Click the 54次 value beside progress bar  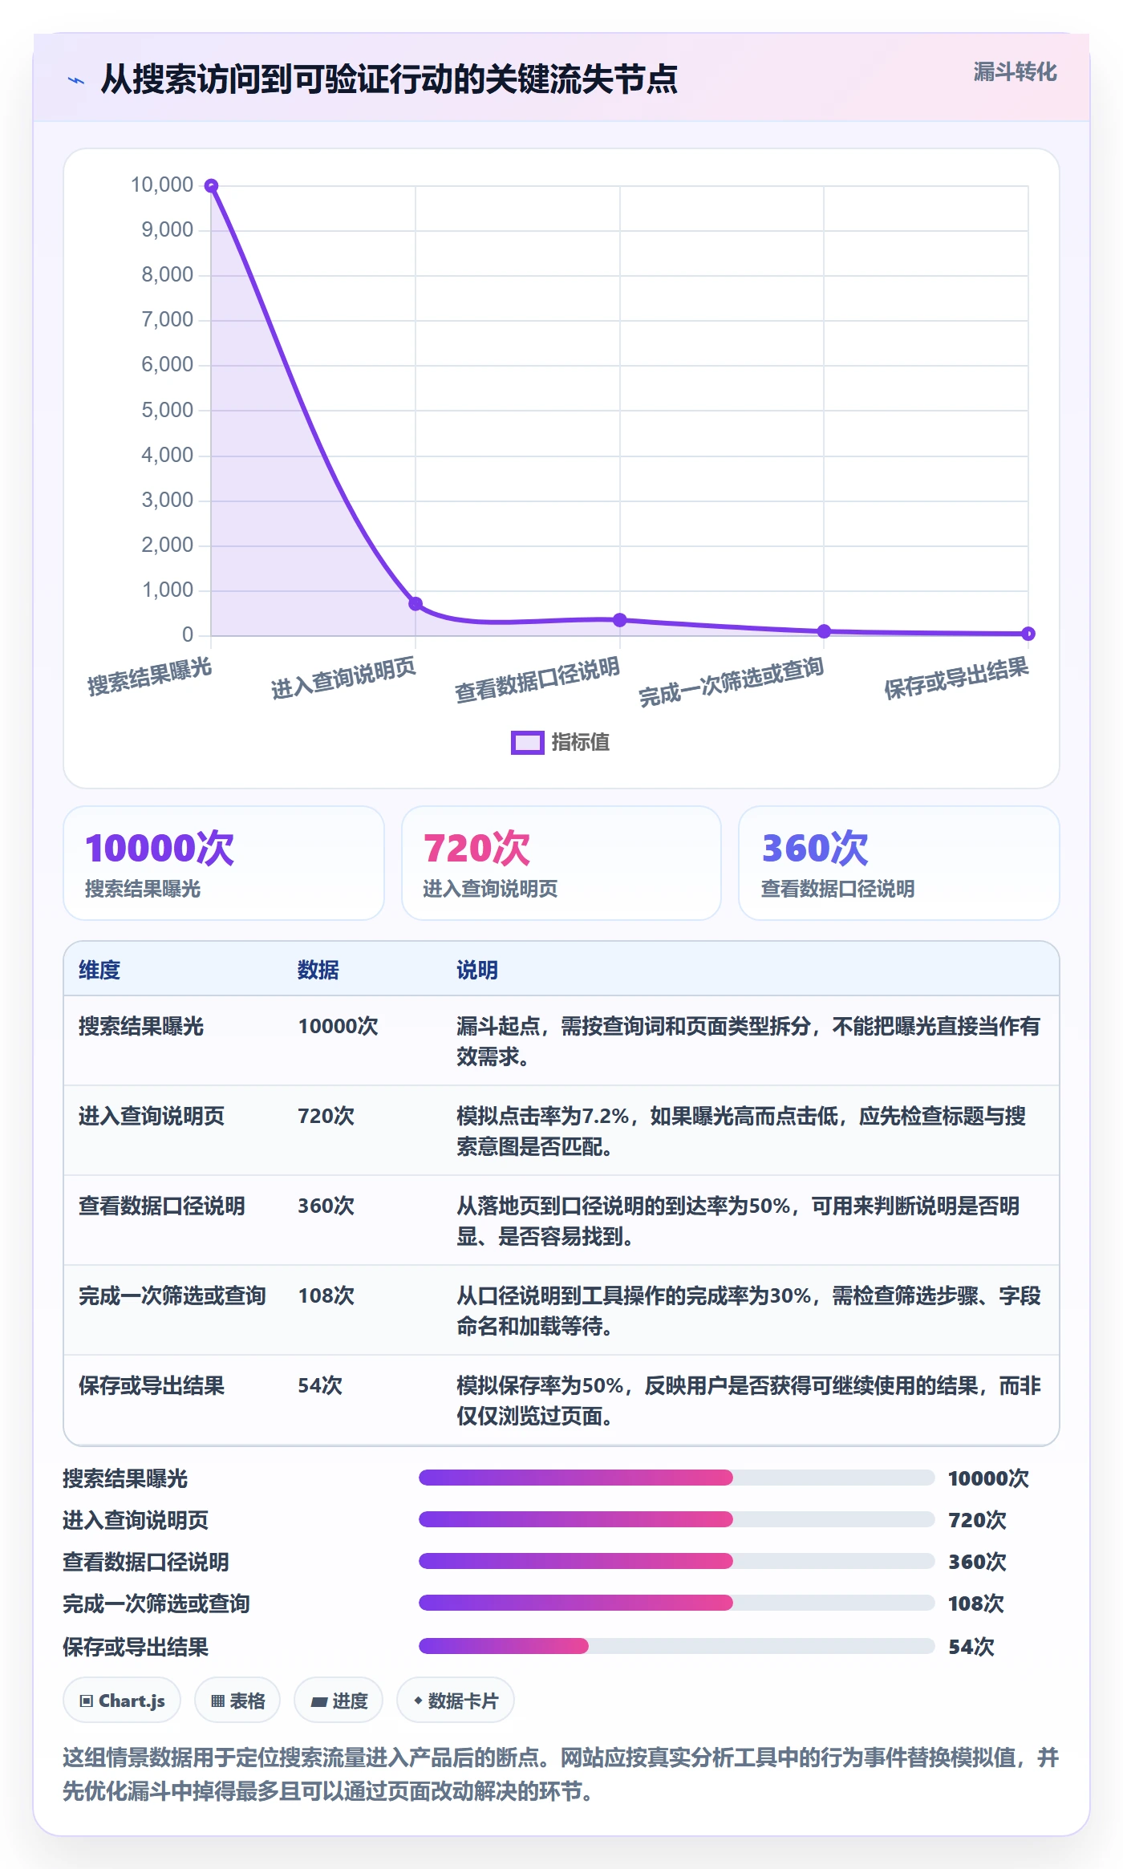click(x=971, y=1647)
